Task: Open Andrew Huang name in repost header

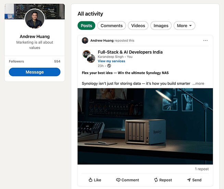Action: pyautogui.click(x=102, y=41)
